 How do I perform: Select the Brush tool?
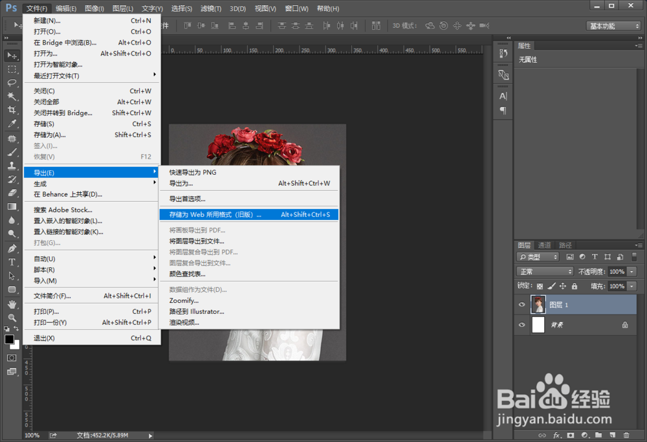(12, 152)
